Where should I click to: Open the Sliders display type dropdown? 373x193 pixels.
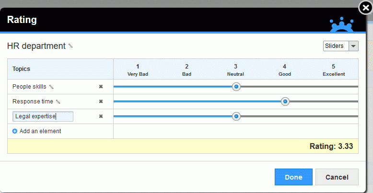(341, 46)
